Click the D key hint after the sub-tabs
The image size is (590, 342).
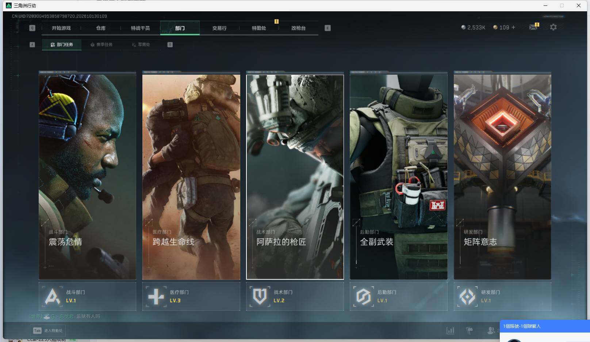[170, 44]
